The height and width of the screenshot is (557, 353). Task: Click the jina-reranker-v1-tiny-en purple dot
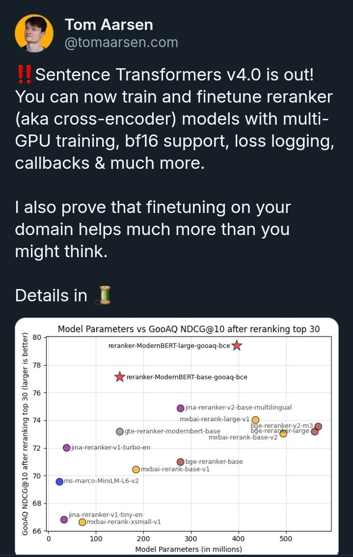[x=64, y=520]
